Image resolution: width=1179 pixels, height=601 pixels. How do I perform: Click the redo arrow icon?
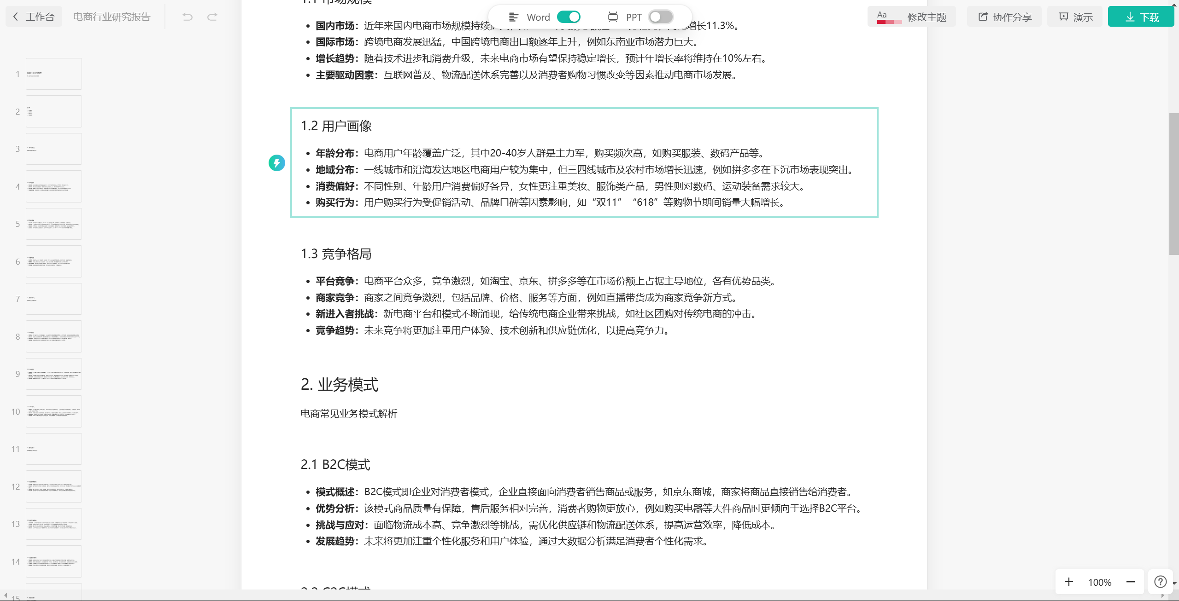coord(212,17)
